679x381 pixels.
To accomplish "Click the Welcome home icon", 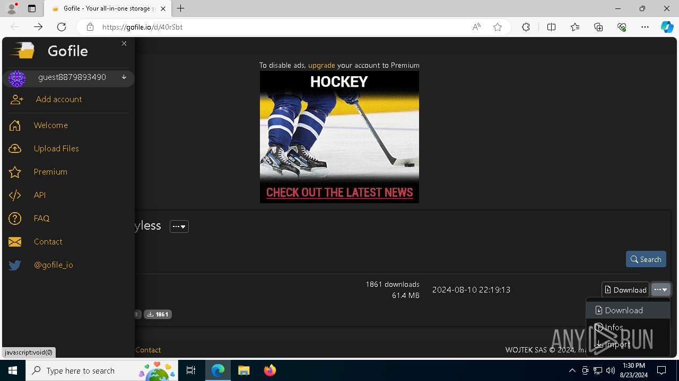I will click(x=15, y=125).
